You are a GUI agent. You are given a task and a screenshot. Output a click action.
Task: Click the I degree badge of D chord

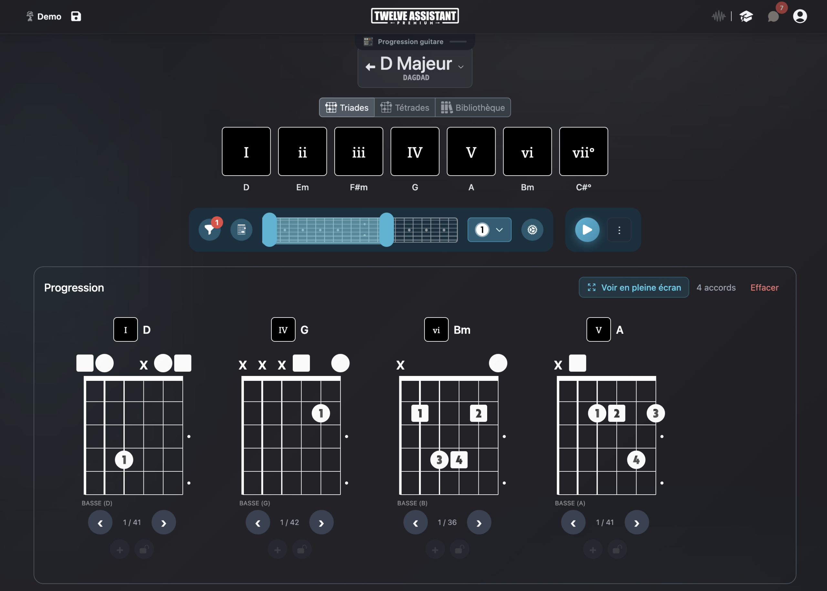tap(125, 330)
